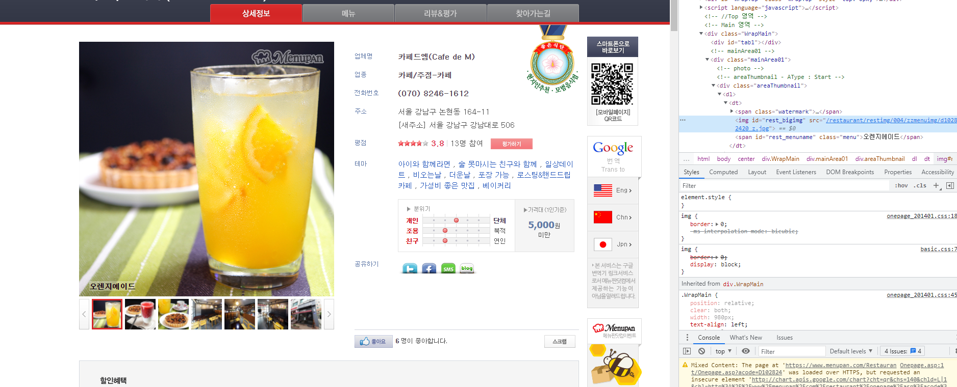Click the 4 Issues message badge

click(x=903, y=351)
